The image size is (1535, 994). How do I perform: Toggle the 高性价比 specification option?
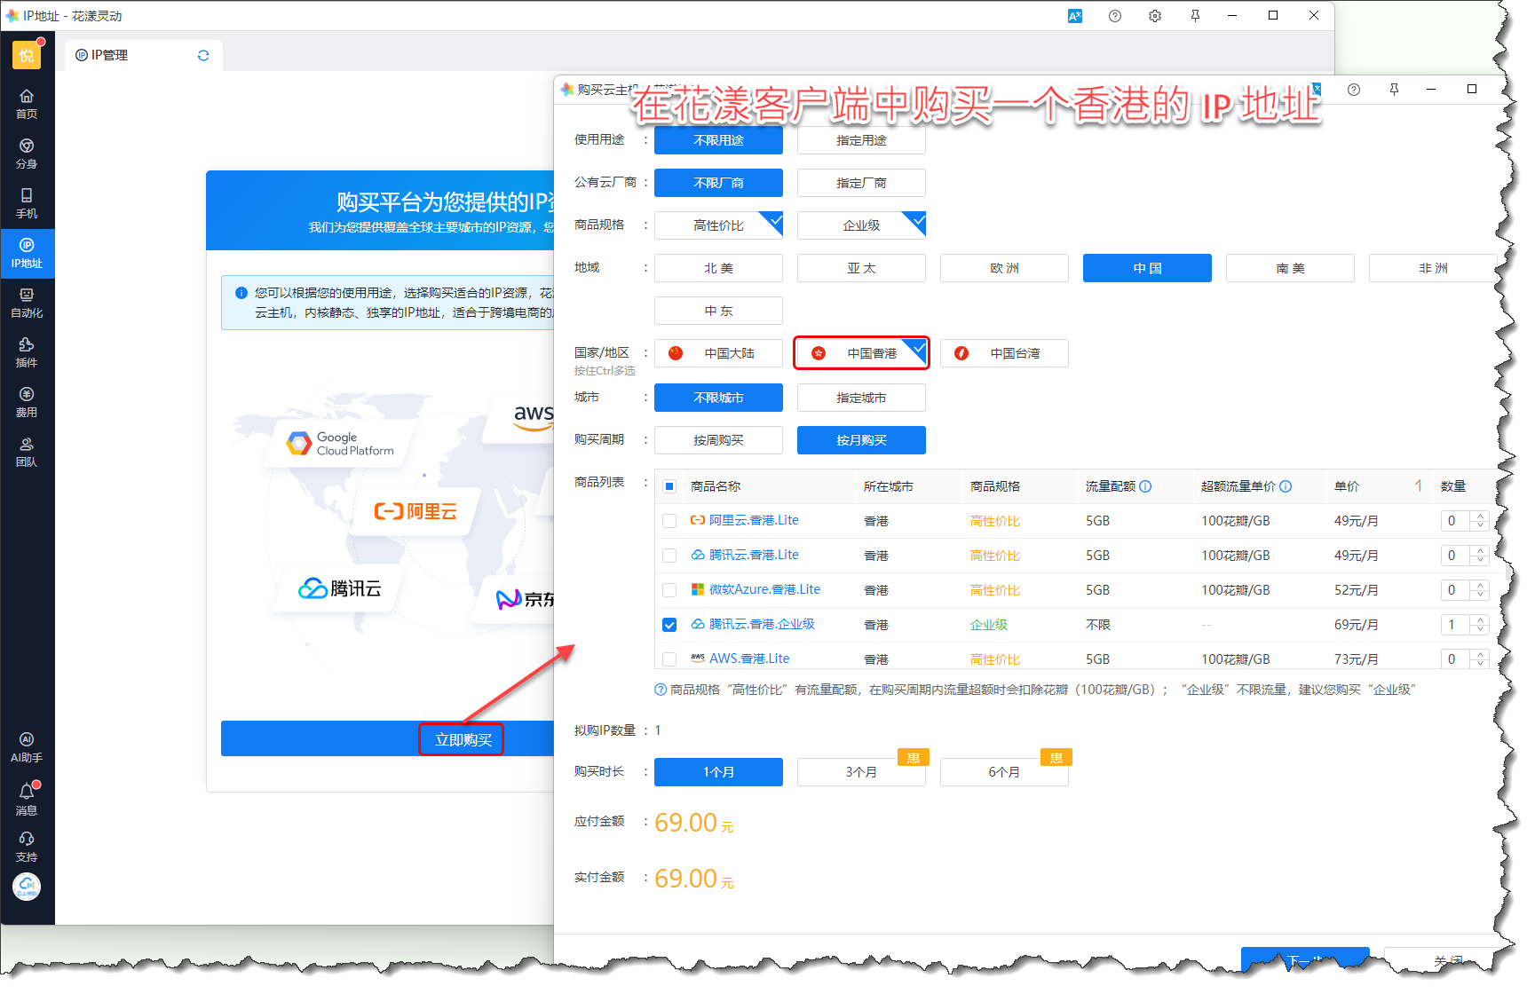(x=718, y=225)
